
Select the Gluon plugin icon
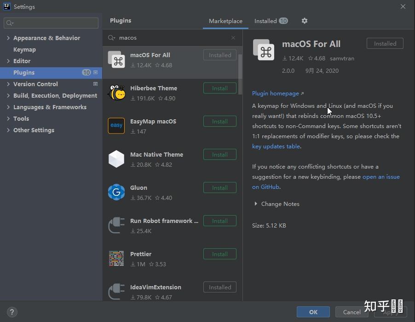tap(116, 192)
